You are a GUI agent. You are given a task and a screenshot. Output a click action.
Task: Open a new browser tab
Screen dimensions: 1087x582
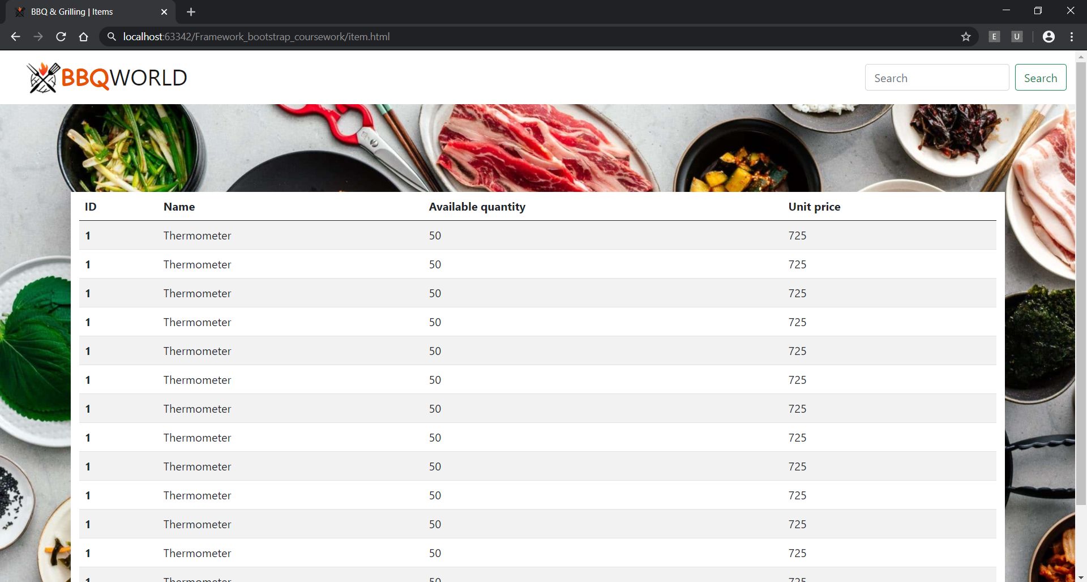click(191, 11)
